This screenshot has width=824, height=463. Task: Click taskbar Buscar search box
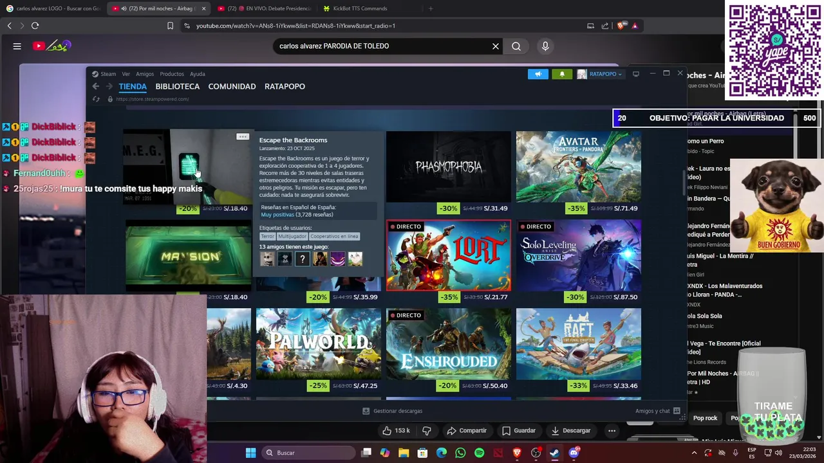[311, 453]
